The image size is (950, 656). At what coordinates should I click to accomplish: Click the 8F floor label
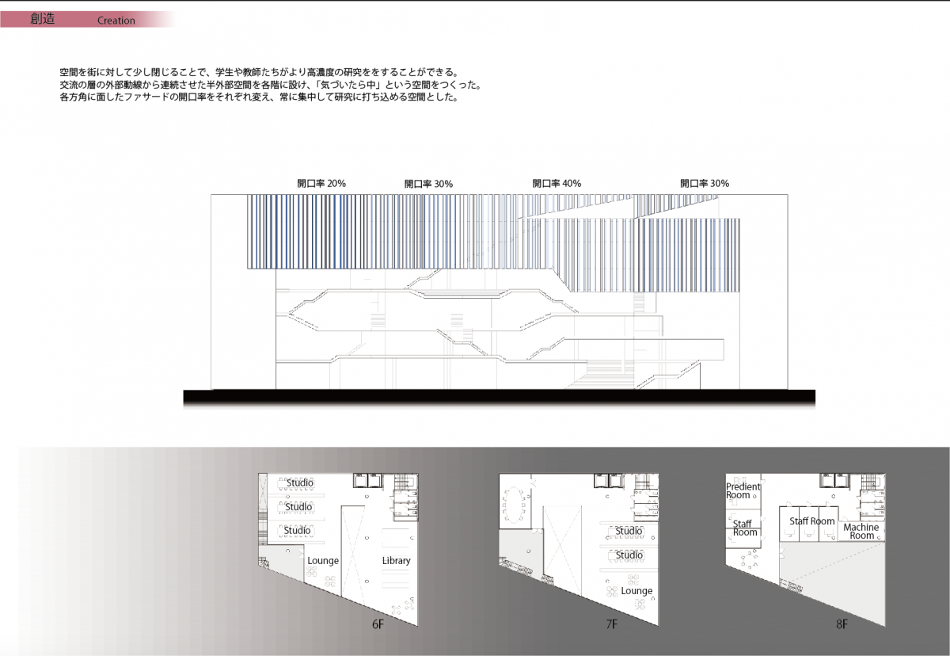[842, 624]
